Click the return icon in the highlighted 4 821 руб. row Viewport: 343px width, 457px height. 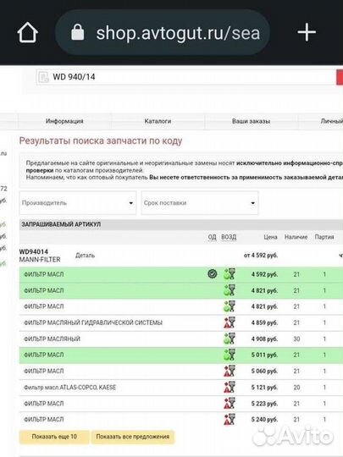pos(230,290)
